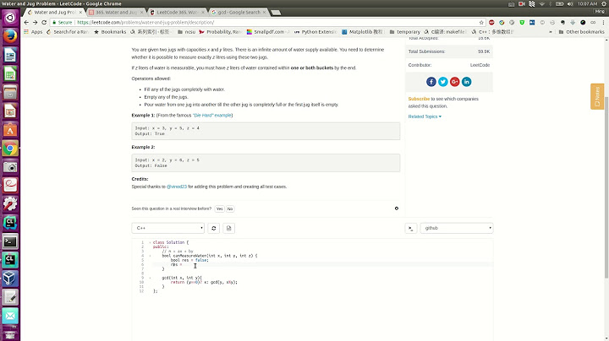Place cursor in code editor line 6
Image resolution: width=609 pixels, height=341 pixels.
[322, 265]
